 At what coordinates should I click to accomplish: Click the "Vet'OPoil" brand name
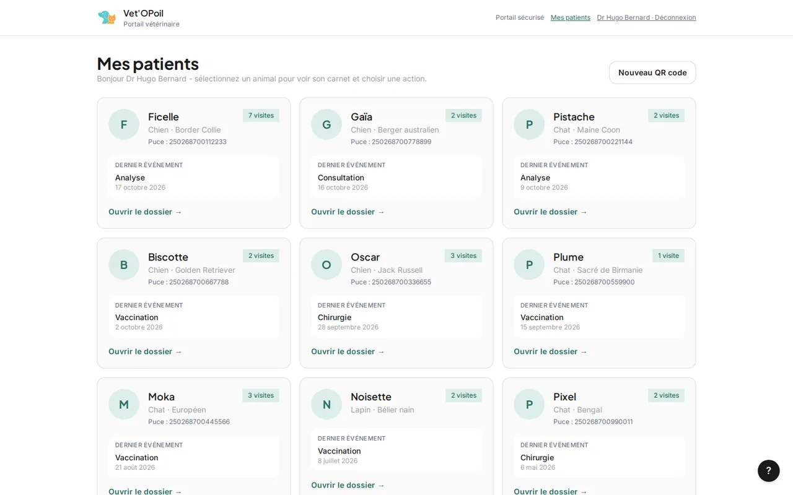point(143,13)
